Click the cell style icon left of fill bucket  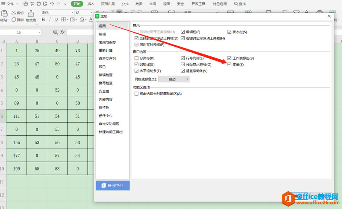point(73,19)
